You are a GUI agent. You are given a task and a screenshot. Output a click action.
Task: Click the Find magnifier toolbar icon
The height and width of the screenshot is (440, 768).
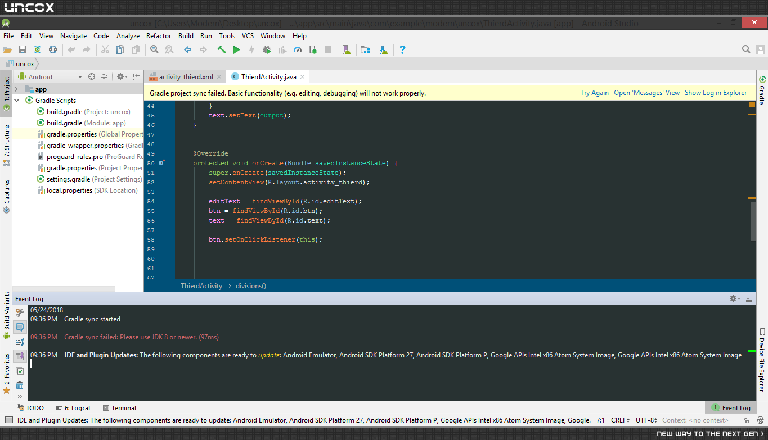point(154,50)
